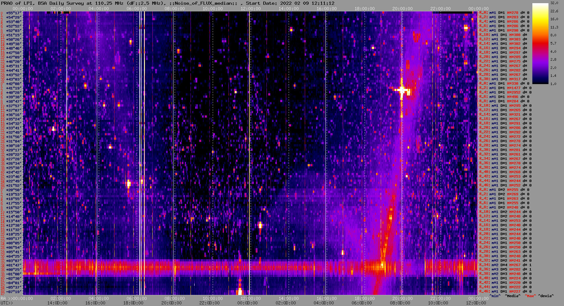This screenshot has height=306, width=564.
Task: Select the 11.3 color scale value
Action: 554,27
